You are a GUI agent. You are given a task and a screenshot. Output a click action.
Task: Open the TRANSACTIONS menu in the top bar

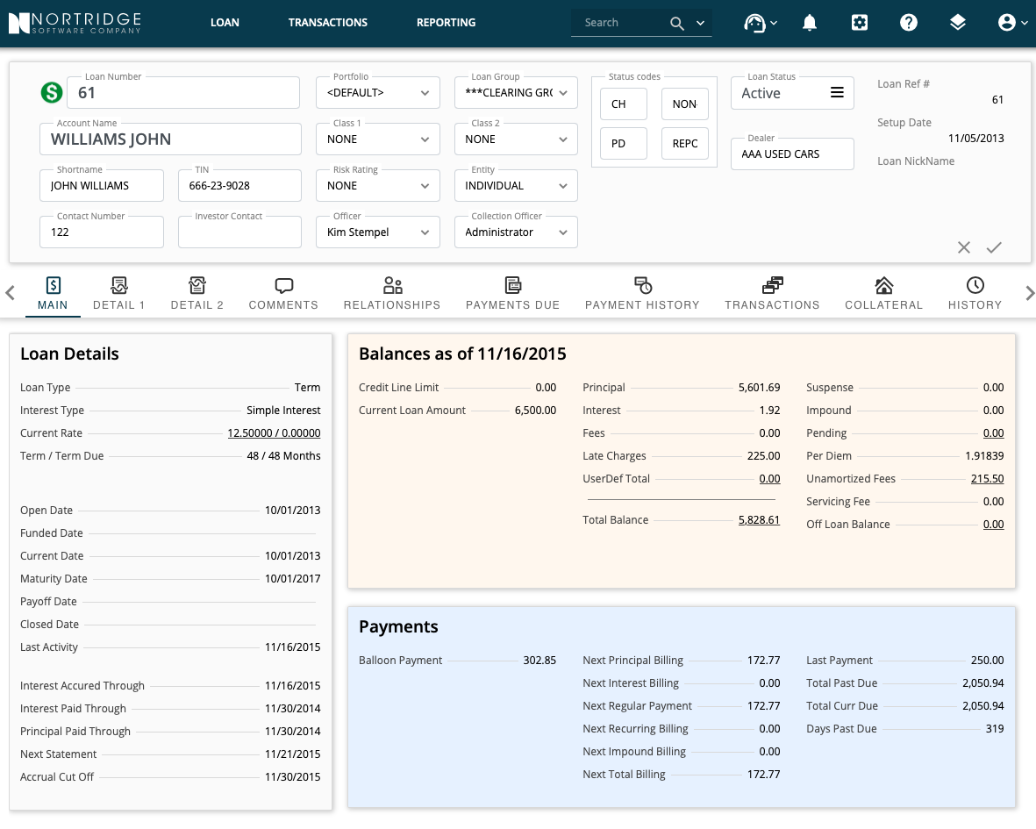pyautogui.click(x=328, y=23)
